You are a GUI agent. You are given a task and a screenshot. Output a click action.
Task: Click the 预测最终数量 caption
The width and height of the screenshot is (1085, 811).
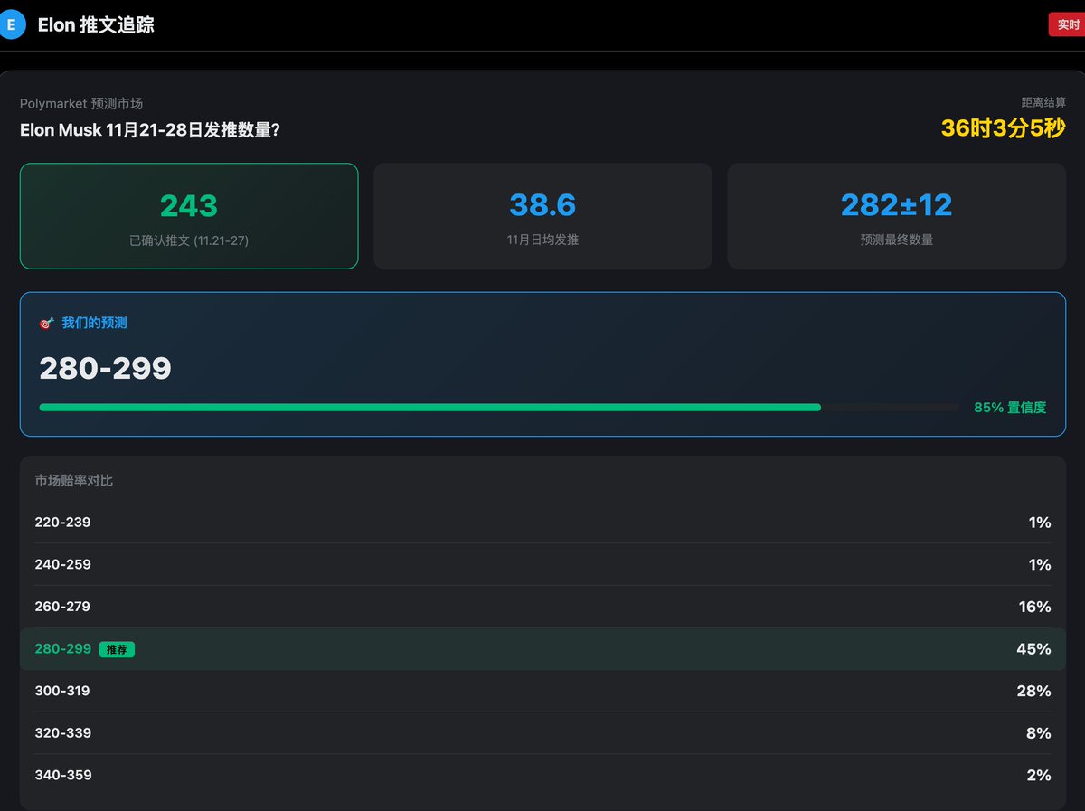pyautogui.click(x=896, y=240)
